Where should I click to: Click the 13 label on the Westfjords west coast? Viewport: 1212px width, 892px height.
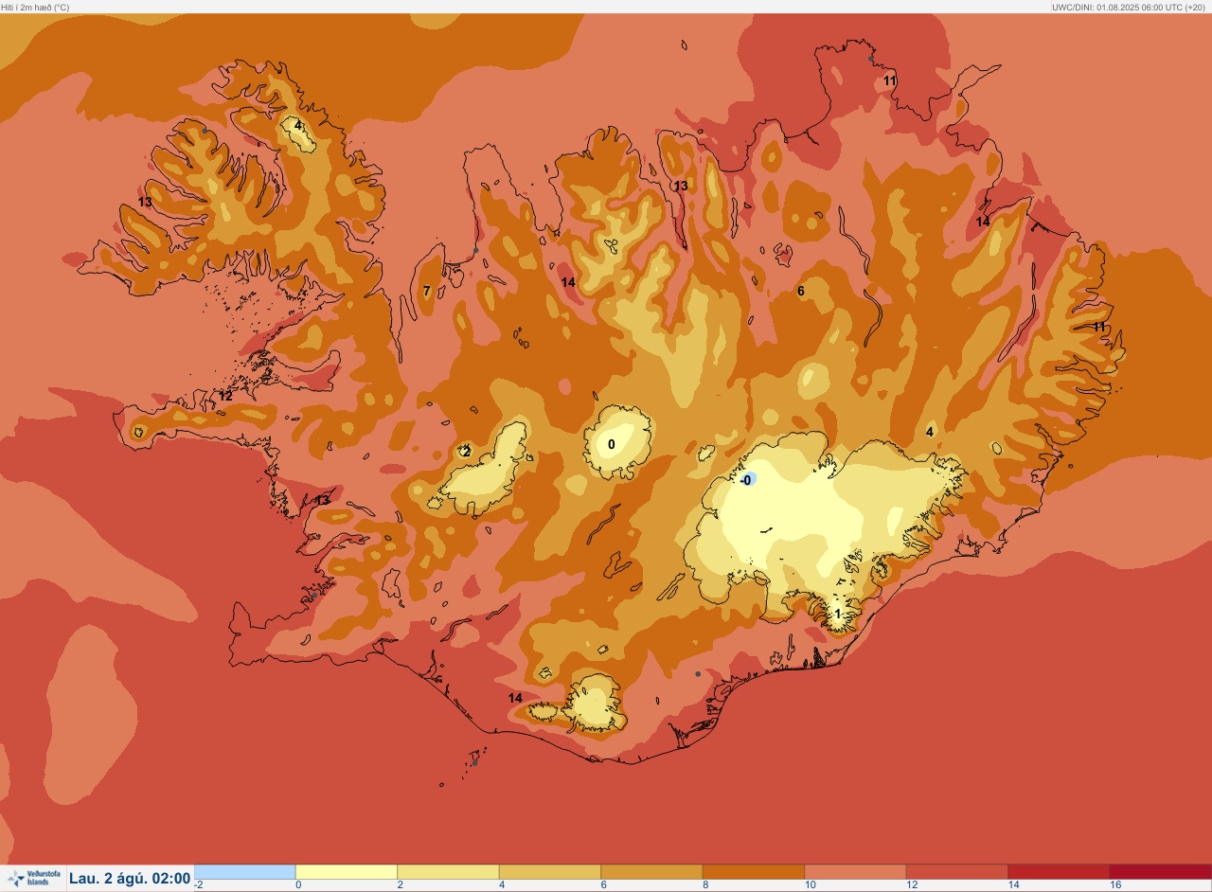click(145, 202)
